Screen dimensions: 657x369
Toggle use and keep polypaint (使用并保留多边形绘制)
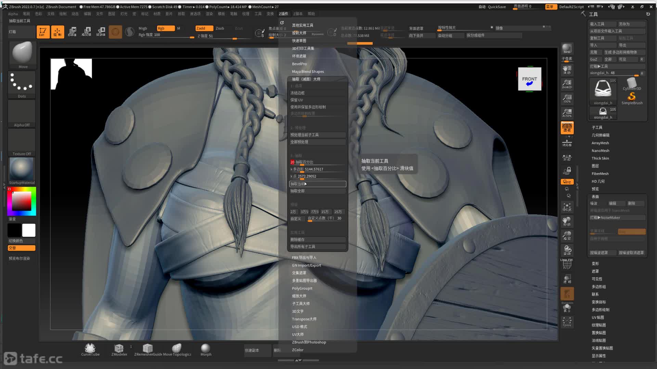click(x=318, y=107)
